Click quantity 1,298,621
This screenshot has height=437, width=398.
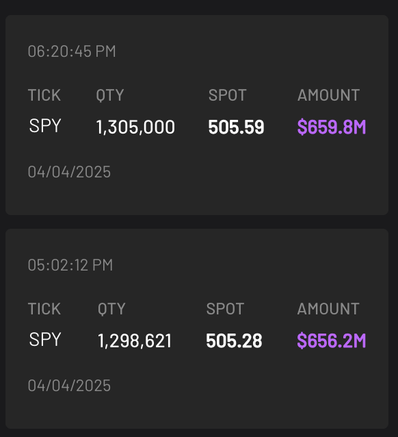point(135,341)
